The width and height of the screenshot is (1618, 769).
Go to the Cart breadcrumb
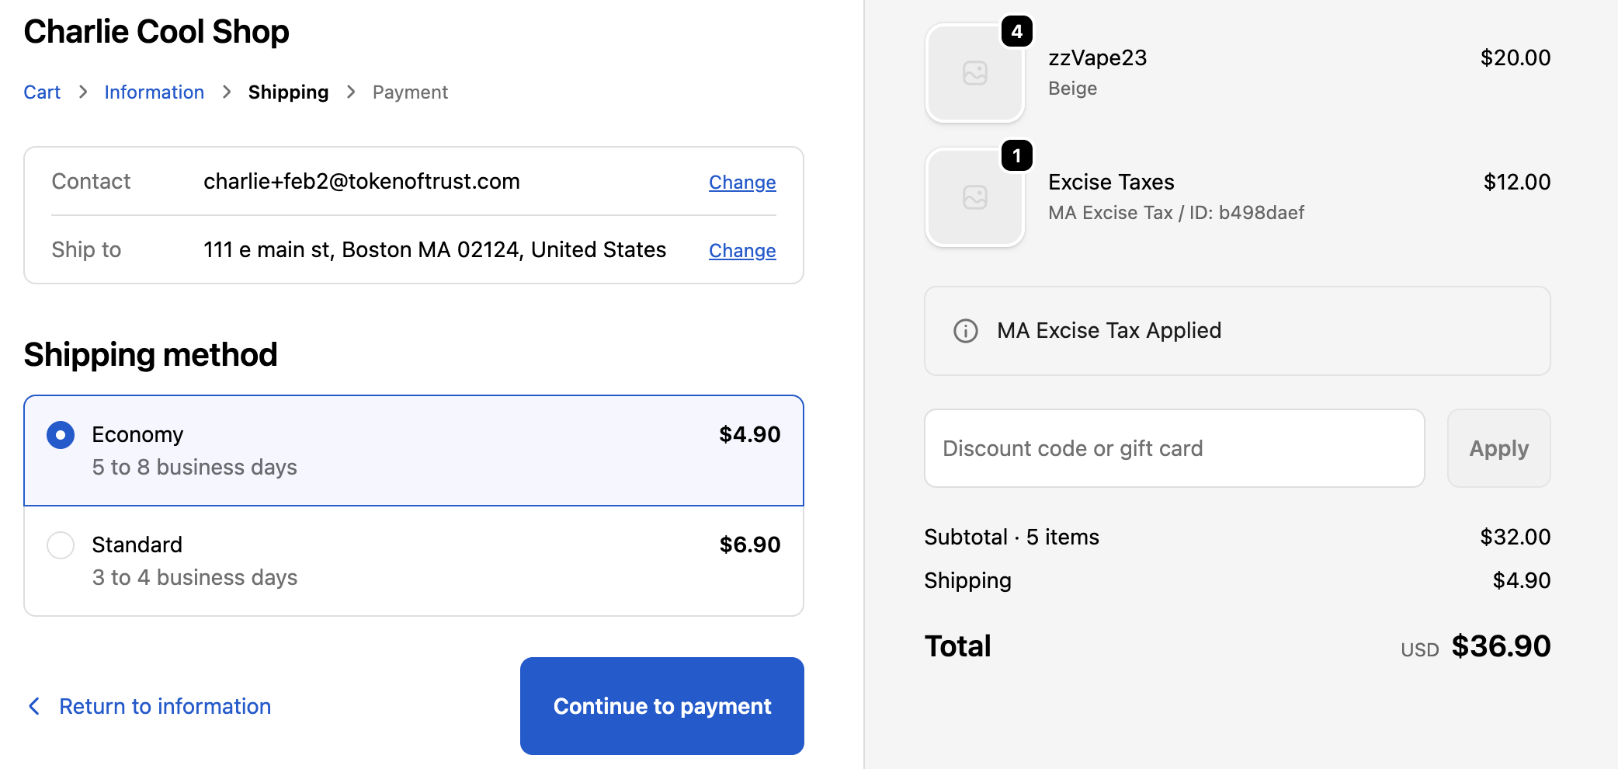42,92
